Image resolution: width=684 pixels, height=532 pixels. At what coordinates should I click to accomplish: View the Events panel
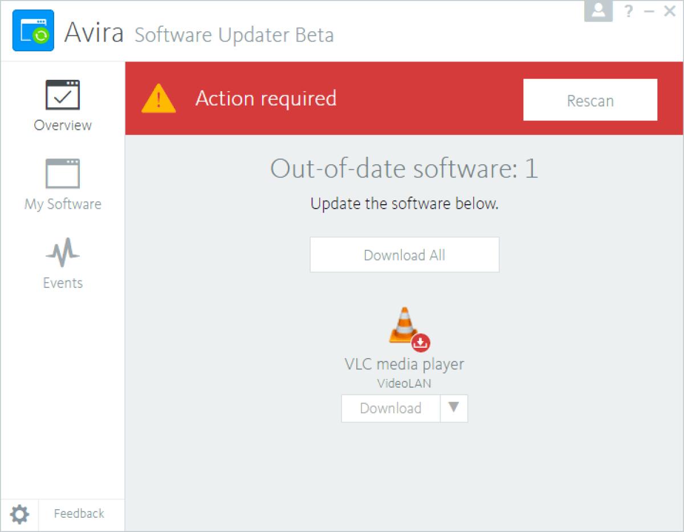[63, 262]
